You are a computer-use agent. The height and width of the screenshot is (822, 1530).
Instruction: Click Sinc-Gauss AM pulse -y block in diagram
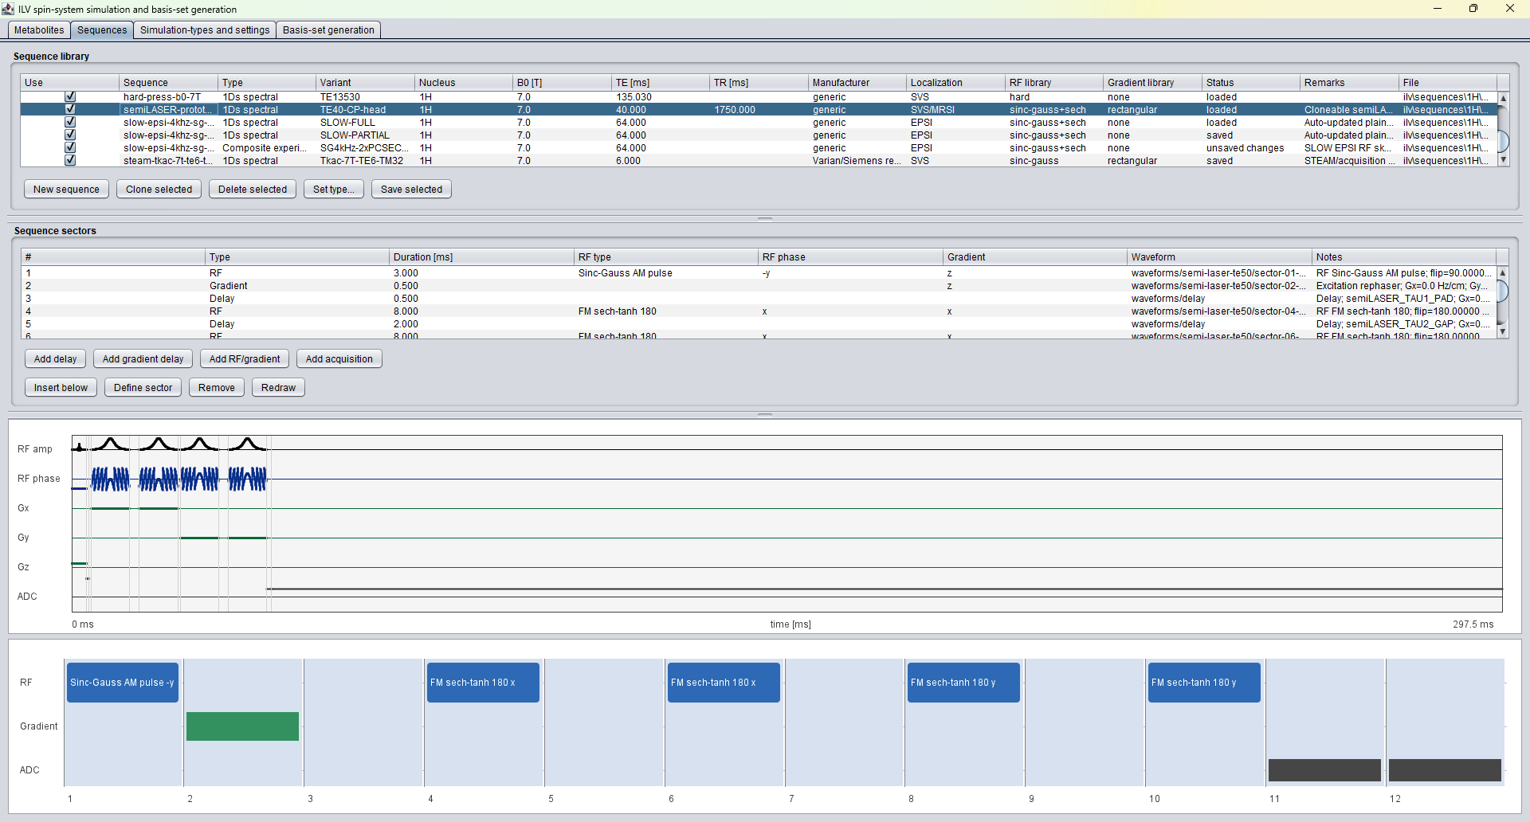pos(123,683)
